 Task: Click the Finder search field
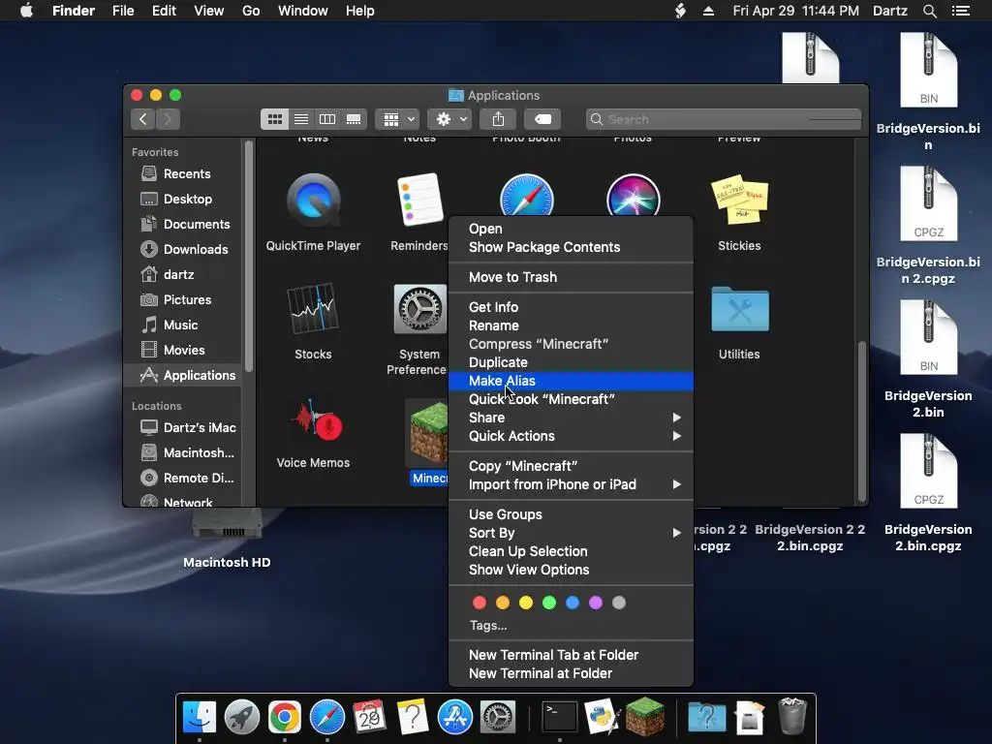(x=723, y=119)
